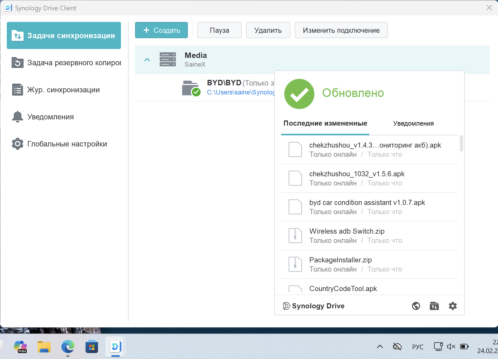Collapse the Media server task chevron

click(x=147, y=60)
